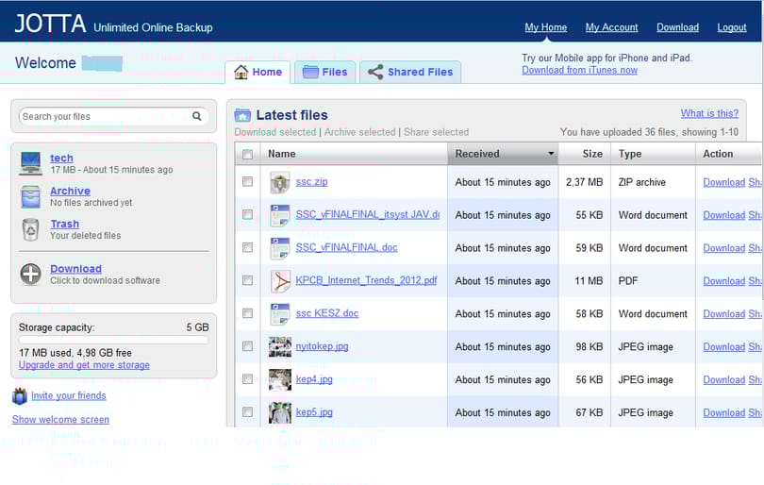Click the KPCB_Internet_Trends_2012.pdf PDF icon
The width and height of the screenshot is (764, 485).
(x=280, y=281)
